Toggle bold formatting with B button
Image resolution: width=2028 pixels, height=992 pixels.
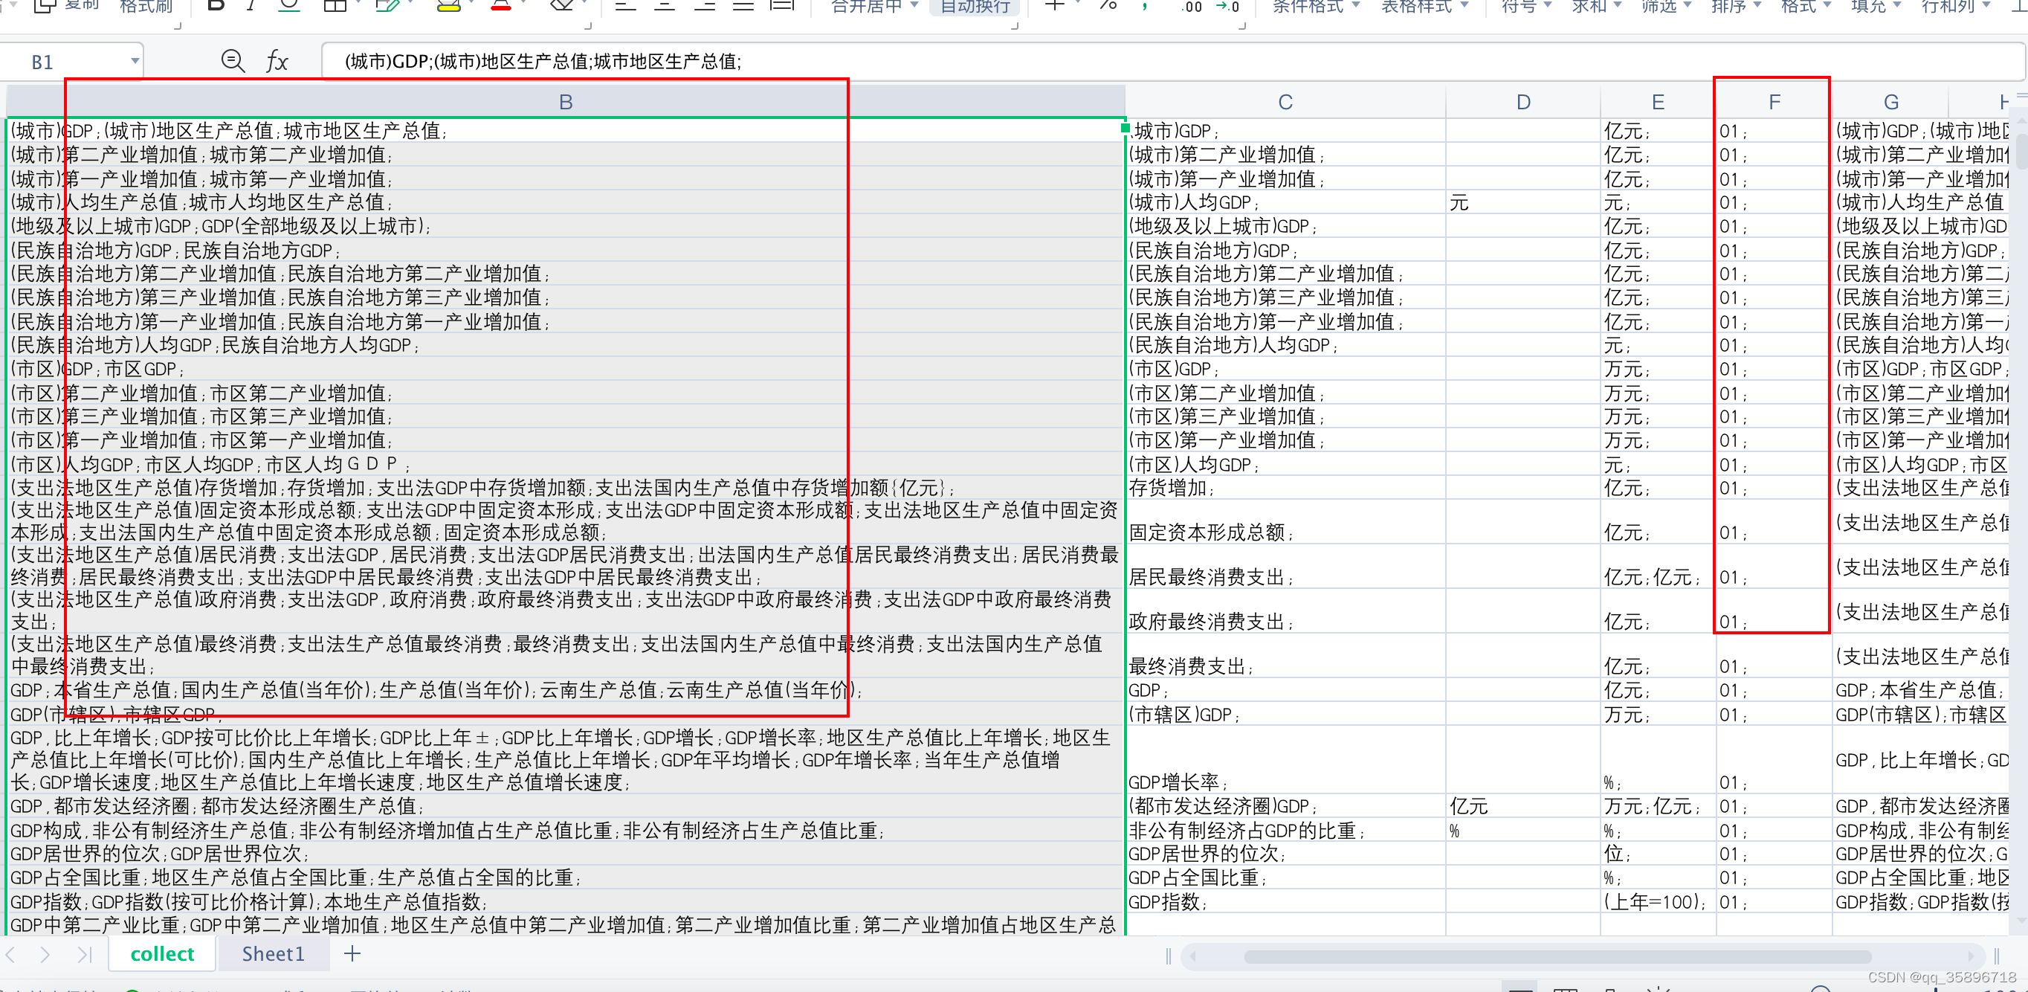(215, 5)
